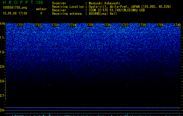Click the 1732 time marker
The image size is (183, 116).
pyautogui.click(x=38, y=25)
